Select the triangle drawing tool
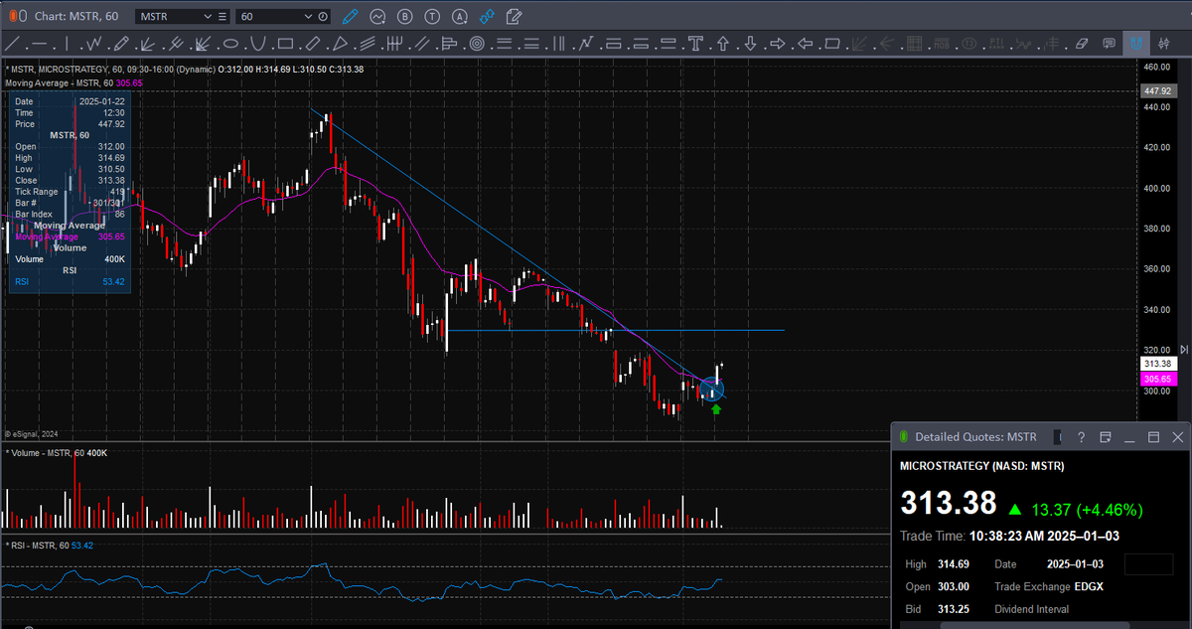The width and height of the screenshot is (1192, 629). click(340, 44)
